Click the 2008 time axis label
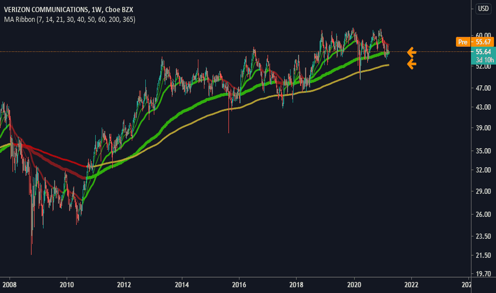This screenshot has height=293, width=496. 9,285
